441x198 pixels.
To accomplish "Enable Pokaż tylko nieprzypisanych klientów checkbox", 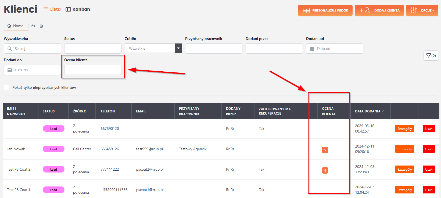I will point(6,87).
